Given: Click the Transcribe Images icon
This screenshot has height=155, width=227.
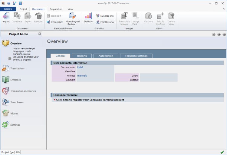Looking at the screenshot, I should click(x=124, y=16).
